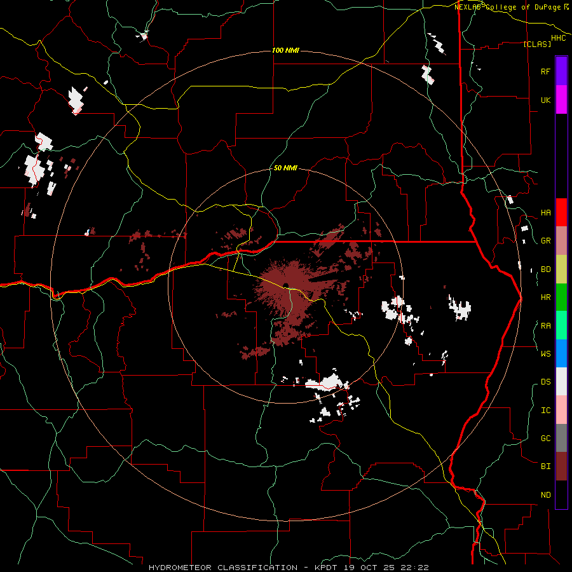Click the BD yellow legend swatch

pyautogui.click(x=561, y=269)
